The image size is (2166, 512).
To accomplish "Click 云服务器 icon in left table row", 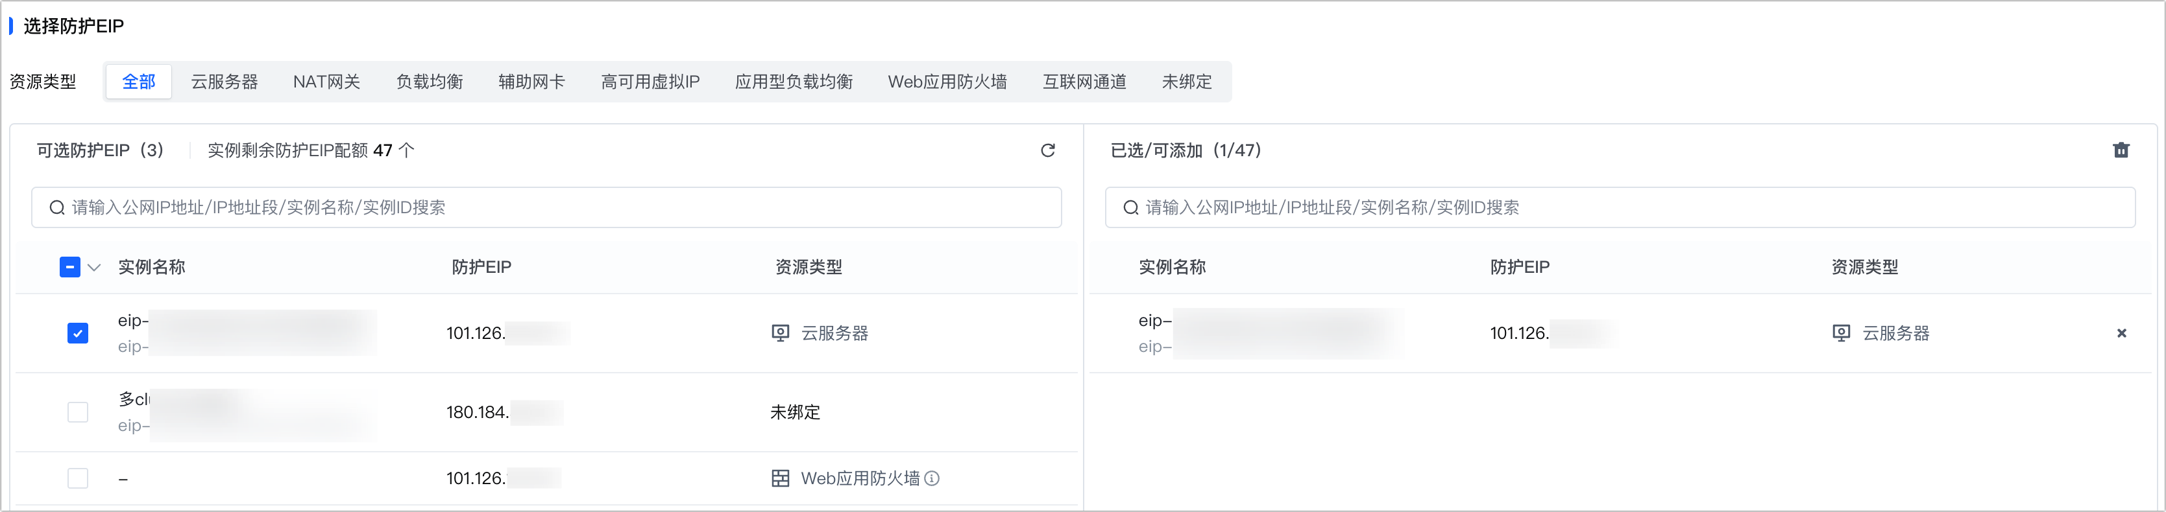I will tap(781, 333).
